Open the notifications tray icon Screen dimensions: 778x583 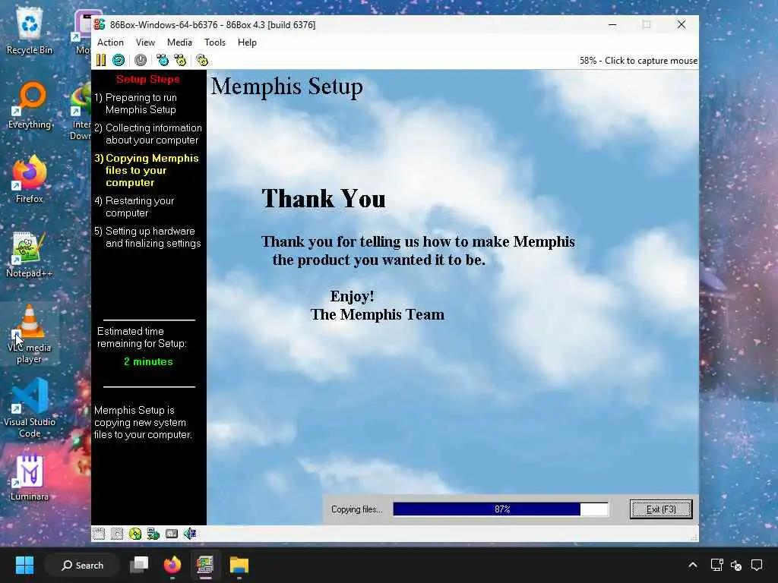[757, 565]
